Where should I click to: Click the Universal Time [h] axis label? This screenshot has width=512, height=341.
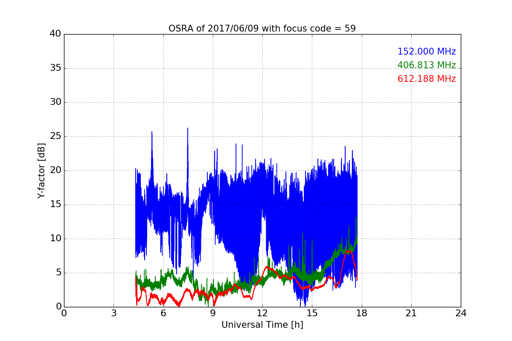point(262,325)
